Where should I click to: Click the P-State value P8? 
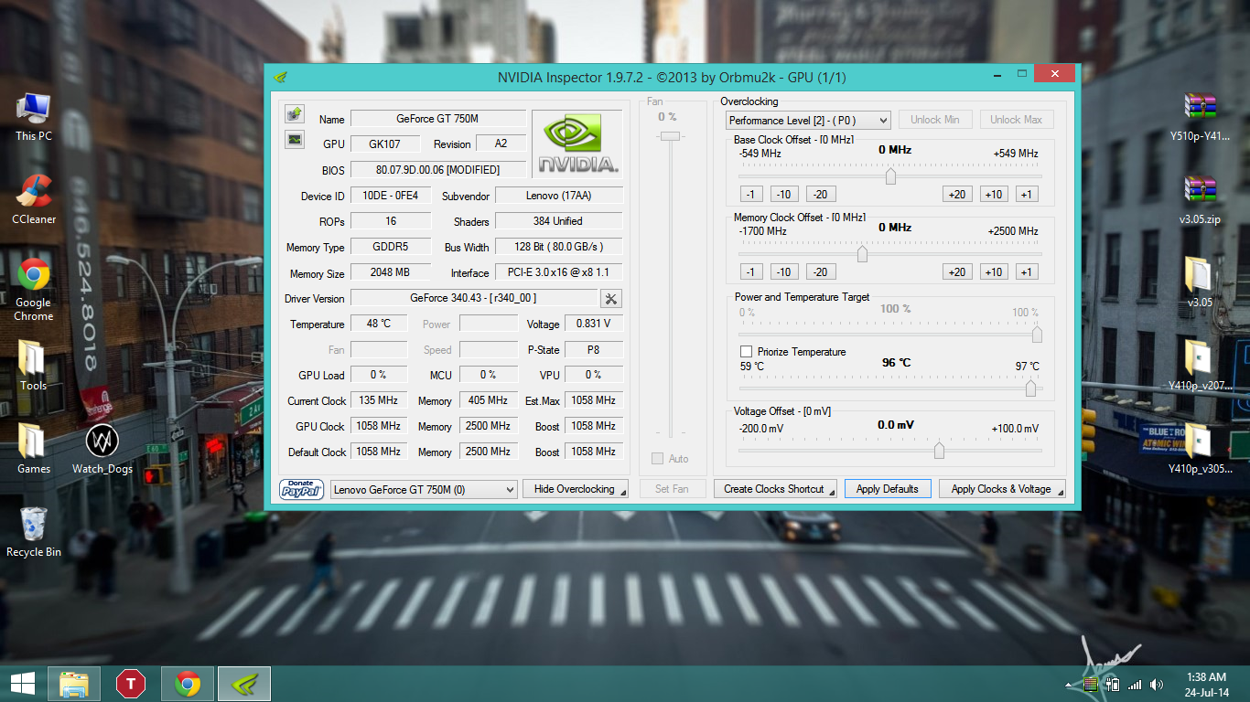click(594, 349)
